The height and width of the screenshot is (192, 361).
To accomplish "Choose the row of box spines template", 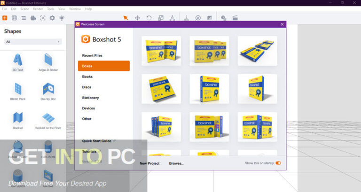I will (x=161, y=127).
